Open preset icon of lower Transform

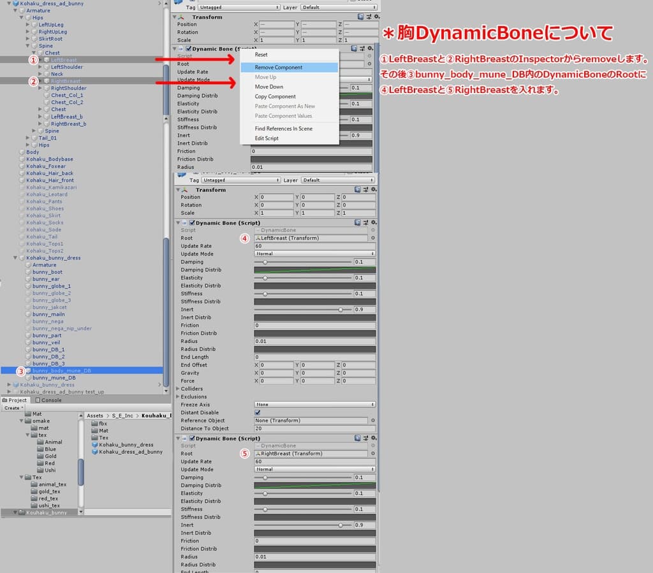pyautogui.click(x=365, y=189)
